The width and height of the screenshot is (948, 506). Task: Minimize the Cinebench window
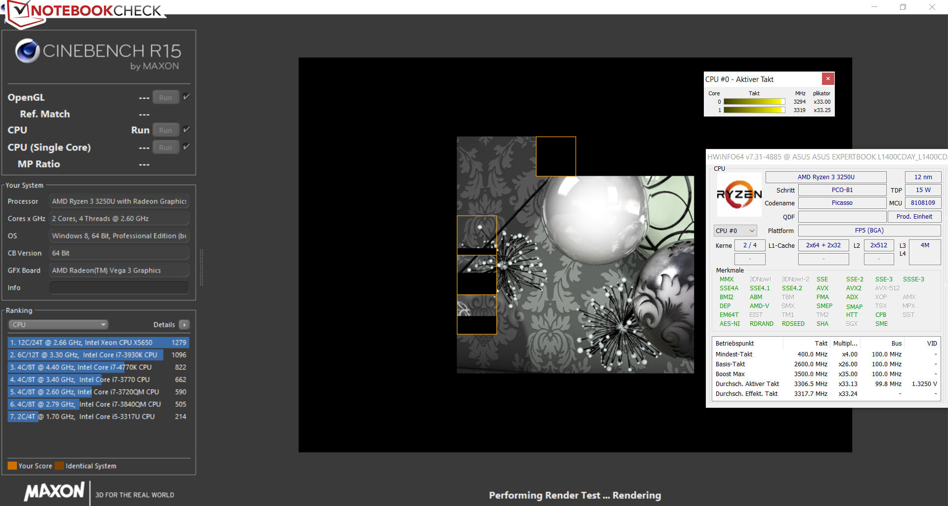pyautogui.click(x=874, y=7)
